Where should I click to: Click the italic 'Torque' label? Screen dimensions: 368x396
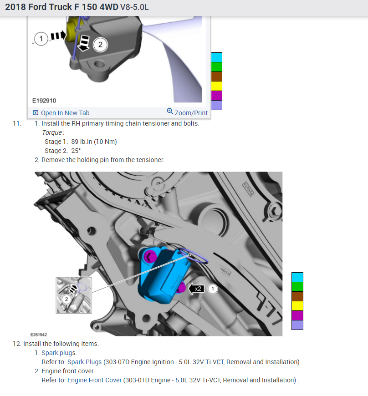(52, 132)
